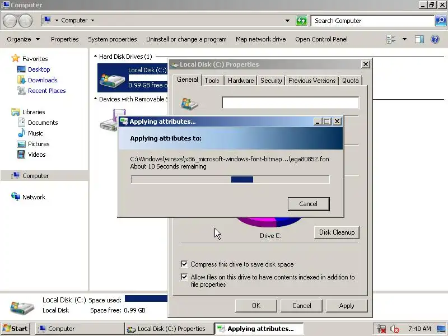Click arrow after Computer in address bar
The width and height of the screenshot is (448, 336).
92,20
